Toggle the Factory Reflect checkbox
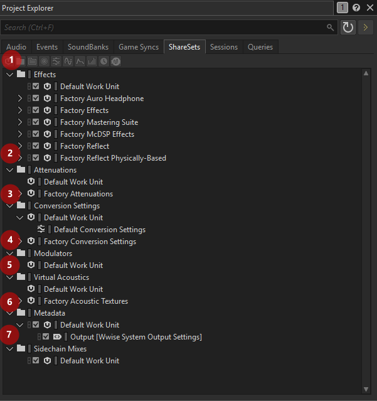Image resolution: width=377 pixels, height=401 pixels. pyautogui.click(x=36, y=146)
